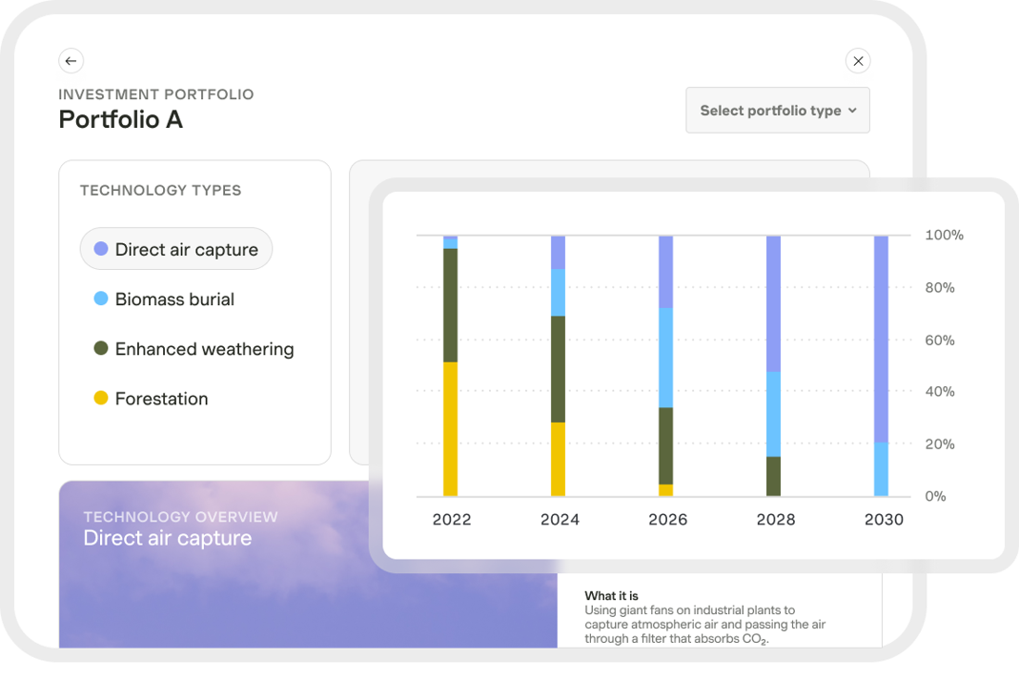Click the back arrow icon

tap(71, 61)
